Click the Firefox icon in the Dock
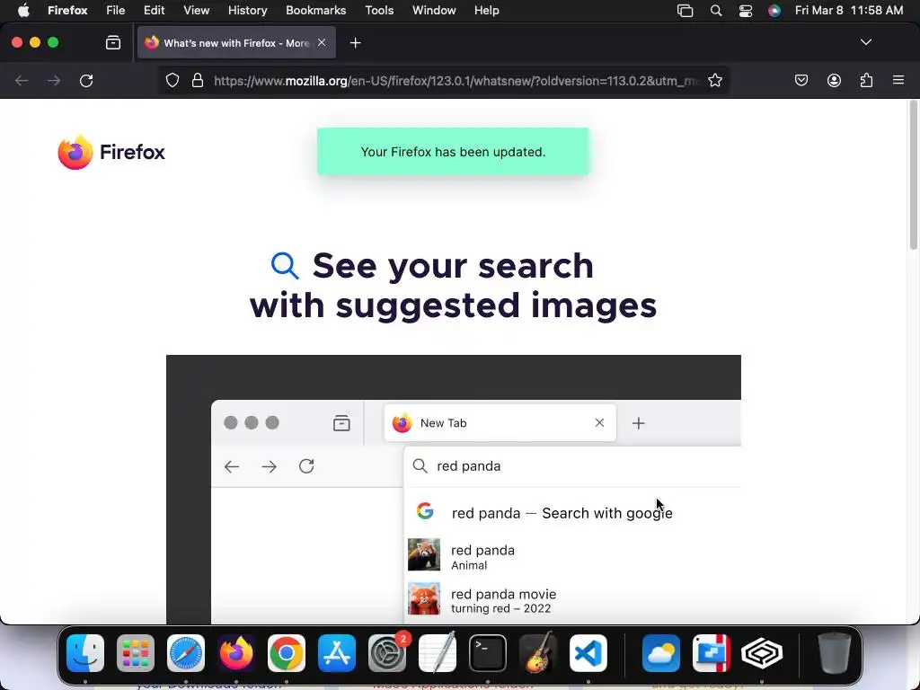 236,653
